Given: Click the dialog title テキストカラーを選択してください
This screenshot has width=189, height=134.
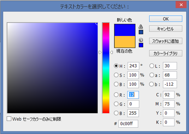Looking at the screenshot, I should point(95,6).
